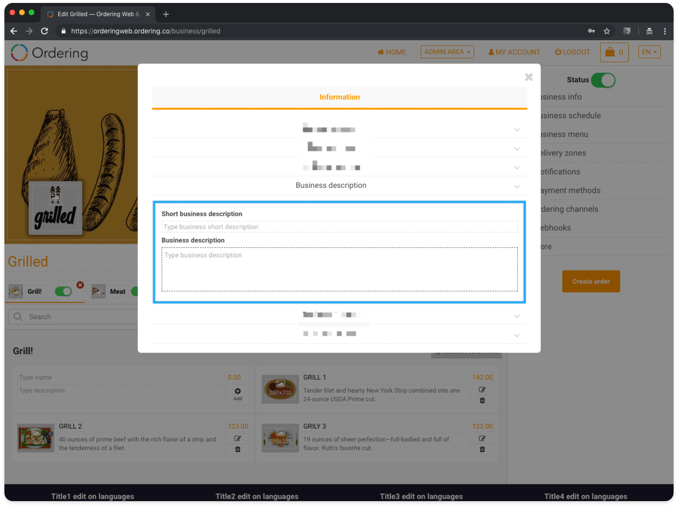678x507 pixels.
Task: Bookmark this page with the star icon
Action: 607,31
